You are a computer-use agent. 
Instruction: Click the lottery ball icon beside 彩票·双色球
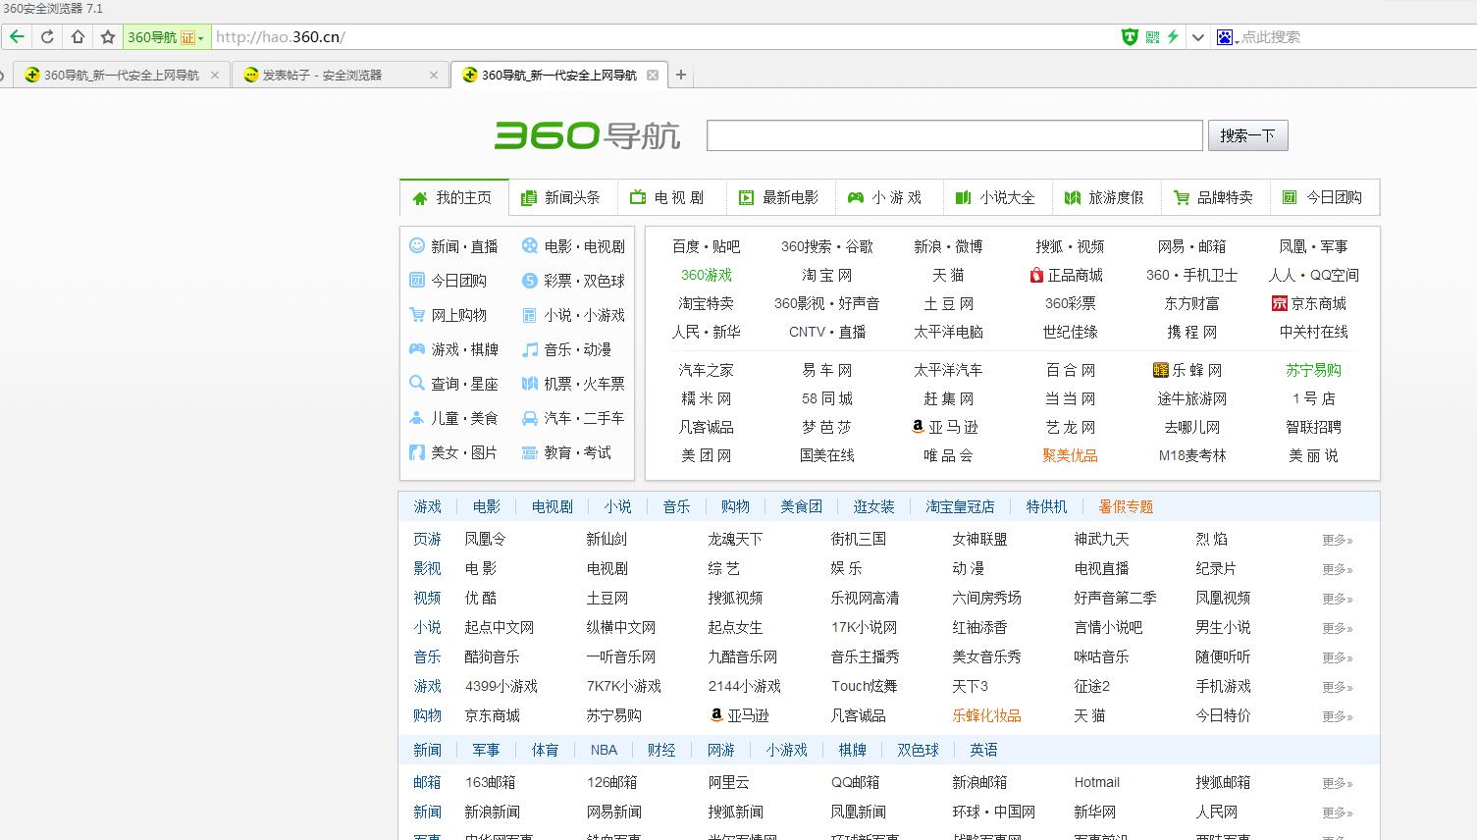pos(530,281)
